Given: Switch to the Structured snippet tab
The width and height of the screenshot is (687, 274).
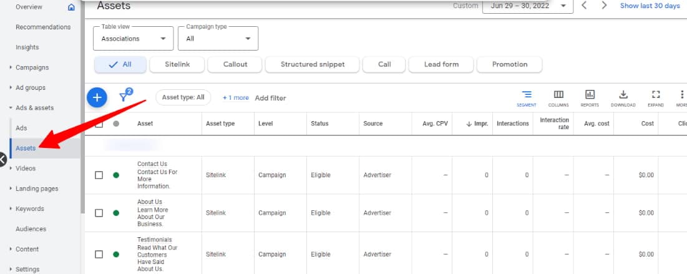Looking at the screenshot, I should tap(313, 64).
